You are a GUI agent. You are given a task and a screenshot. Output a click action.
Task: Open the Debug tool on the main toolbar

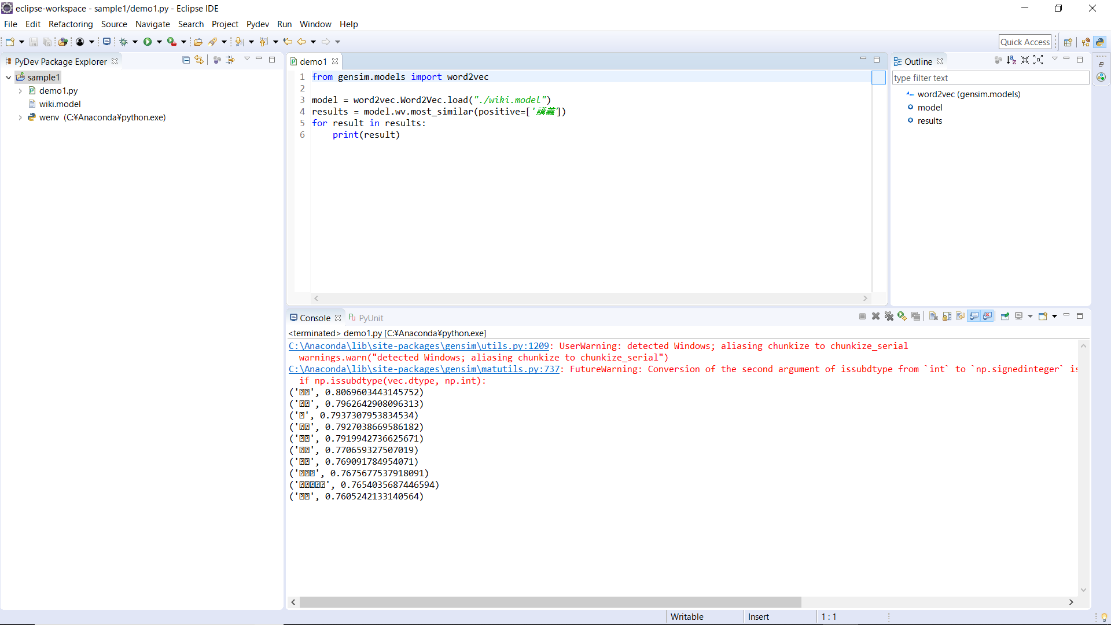click(123, 41)
